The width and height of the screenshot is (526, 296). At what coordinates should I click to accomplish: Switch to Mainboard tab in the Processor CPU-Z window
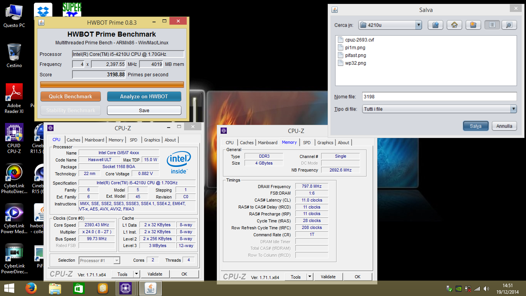[x=94, y=140]
